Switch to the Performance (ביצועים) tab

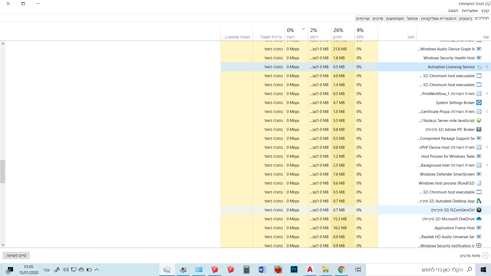(465, 18)
